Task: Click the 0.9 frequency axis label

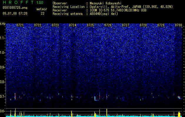Action: 3,67
